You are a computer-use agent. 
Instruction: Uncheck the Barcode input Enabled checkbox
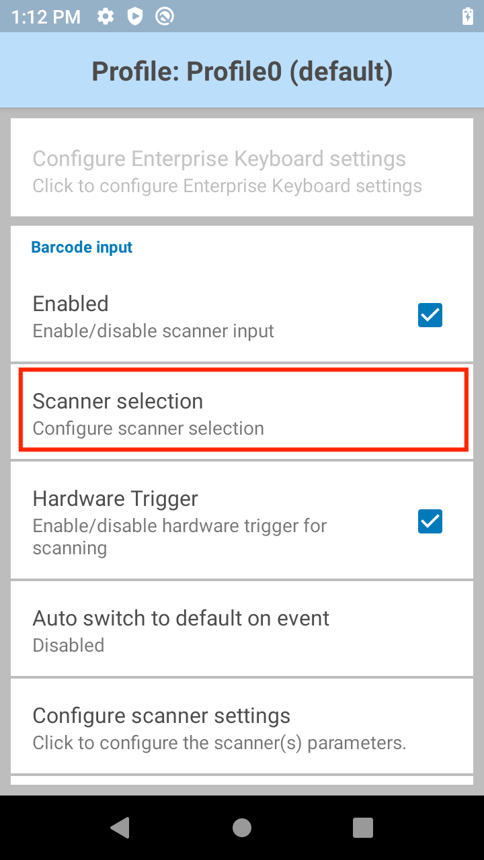(x=430, y=315)
